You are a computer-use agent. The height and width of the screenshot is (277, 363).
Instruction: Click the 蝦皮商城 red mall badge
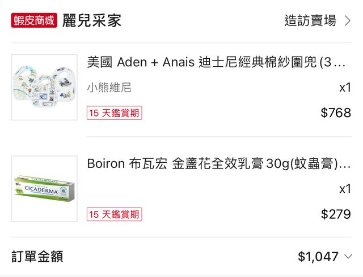[34, 21]
